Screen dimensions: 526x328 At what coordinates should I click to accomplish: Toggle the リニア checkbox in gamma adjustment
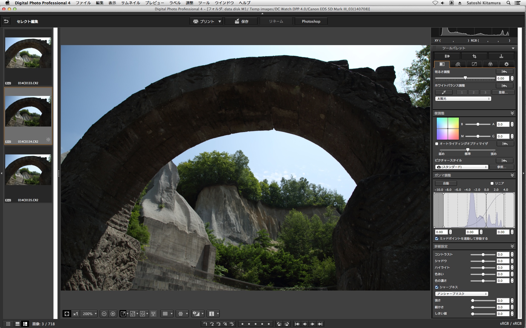click(492, 183)
